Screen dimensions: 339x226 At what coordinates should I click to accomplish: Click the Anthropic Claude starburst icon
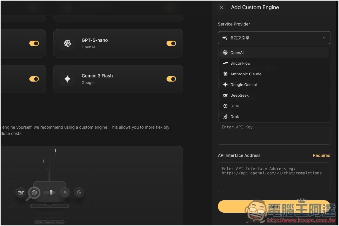[x=225, y=74]
